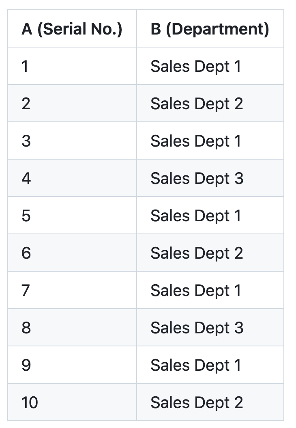Select serial number cell 10

click(72, 402)
